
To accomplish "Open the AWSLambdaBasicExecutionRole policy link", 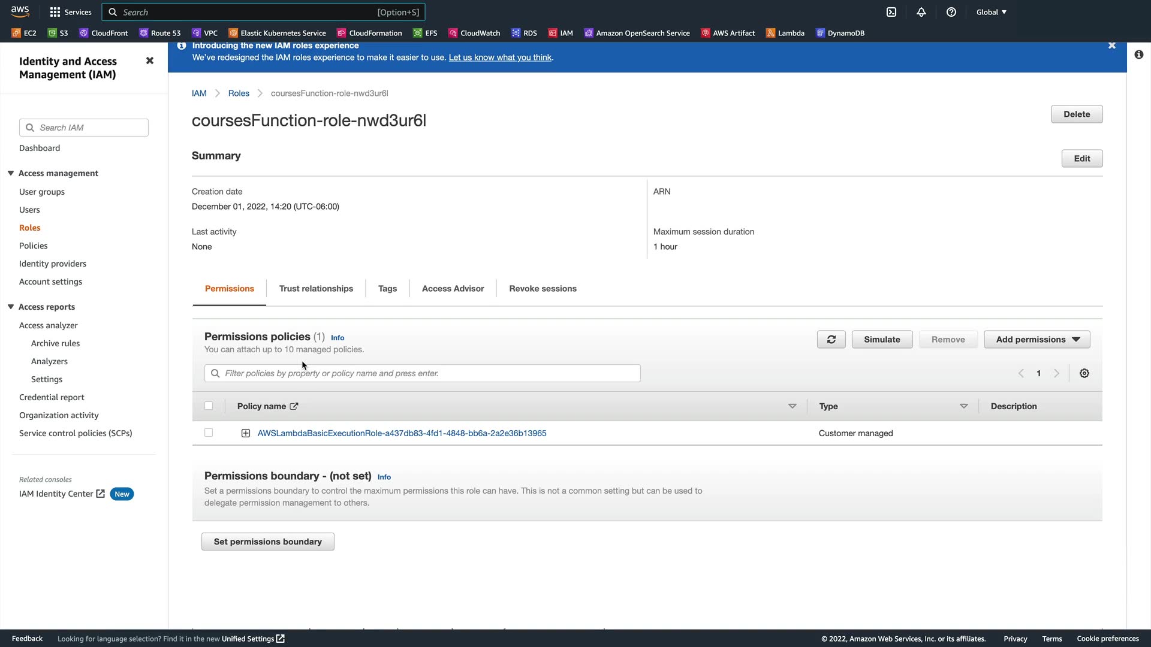I will [402, 433].
